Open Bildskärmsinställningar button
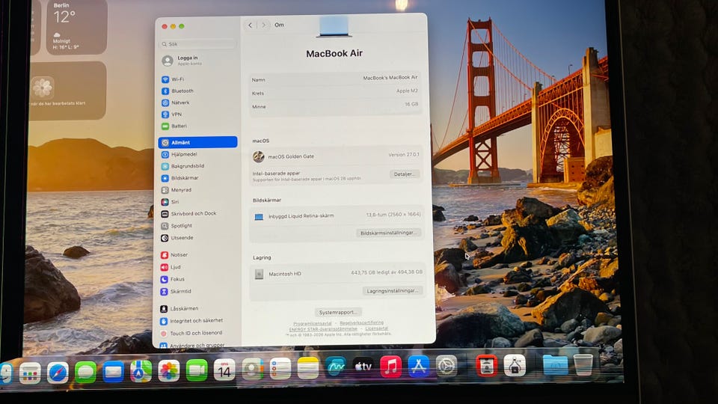 (x=387, y=233)
